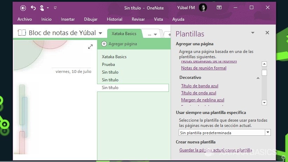Apply Título de onda azul template
Screen dimensions: 288x162
[199, 93]
